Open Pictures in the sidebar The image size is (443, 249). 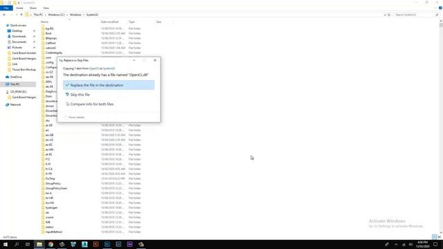(x=17, y=48)
